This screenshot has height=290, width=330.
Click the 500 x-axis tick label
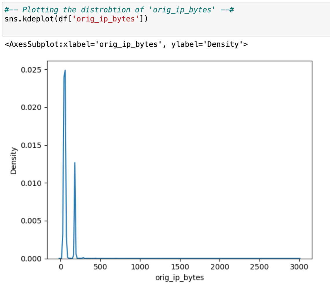100,267
